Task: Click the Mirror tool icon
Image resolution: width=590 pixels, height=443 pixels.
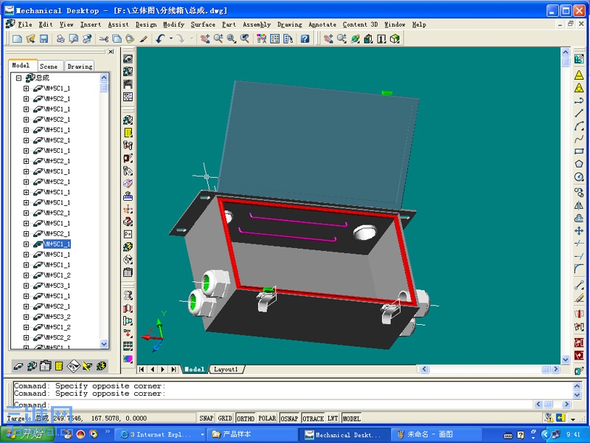Action: pyautogui.click(x=579, y=205)
